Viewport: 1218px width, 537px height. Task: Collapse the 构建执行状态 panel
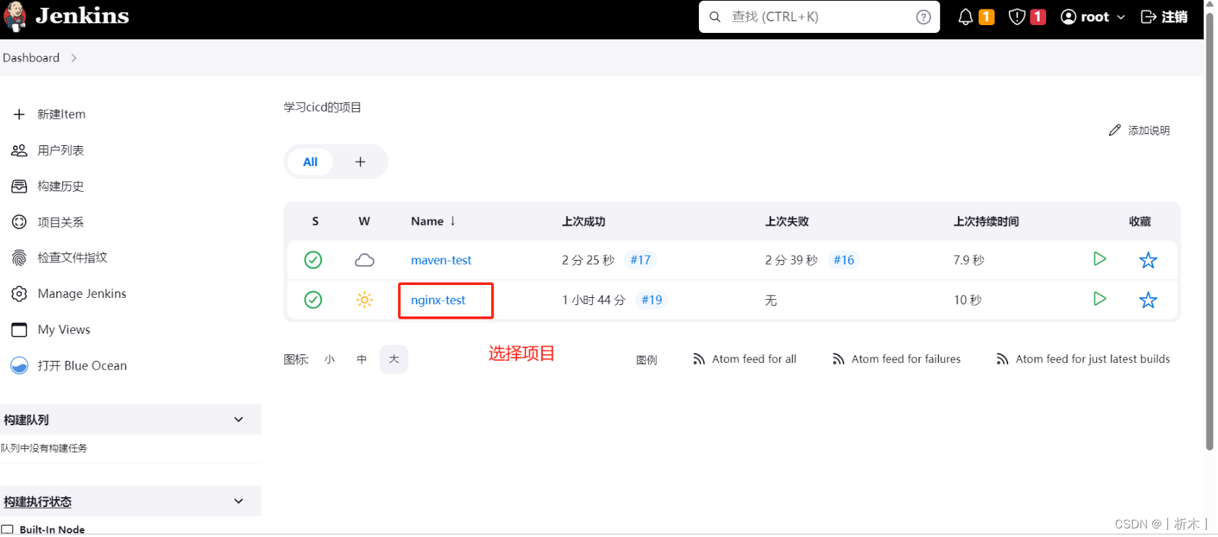click(238, 501)
